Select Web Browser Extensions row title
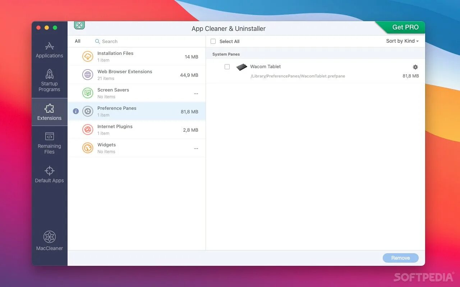This screenshot has width=460, height=287. [x=125, y=72]
